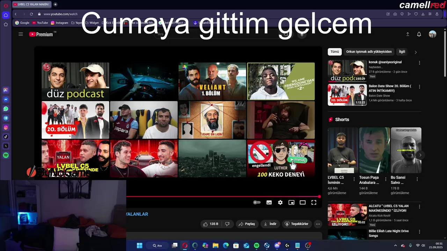
Task: Open options menu for konuk @saniyeoriginal video
Action: [x=419, y=63]
